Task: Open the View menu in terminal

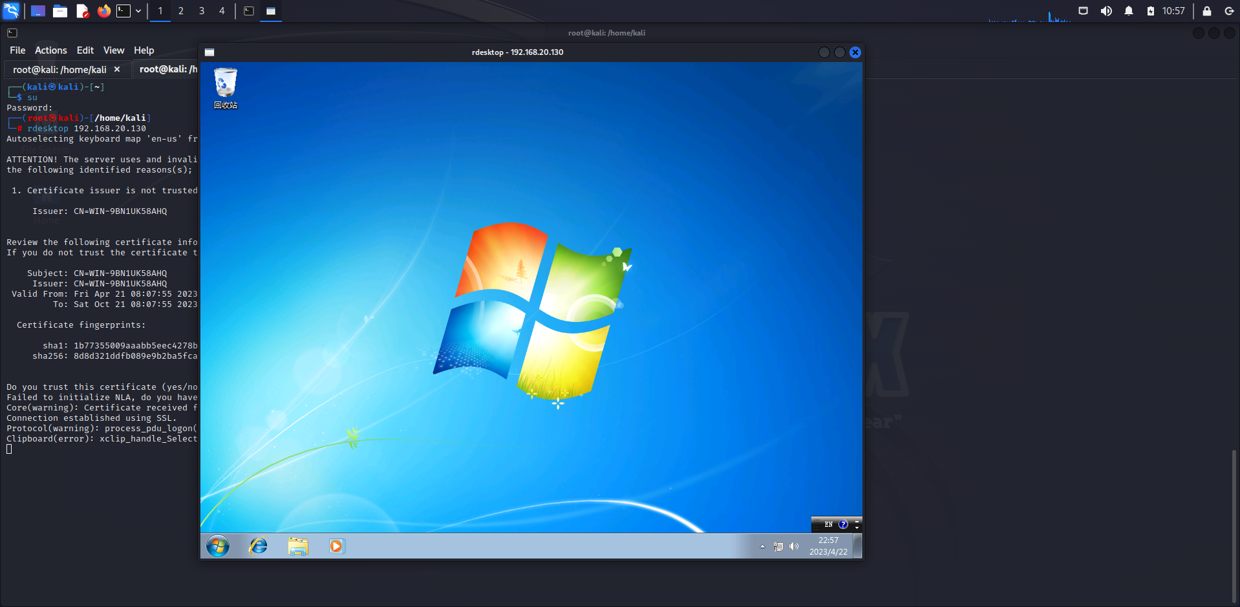Action: click(114, 50)
